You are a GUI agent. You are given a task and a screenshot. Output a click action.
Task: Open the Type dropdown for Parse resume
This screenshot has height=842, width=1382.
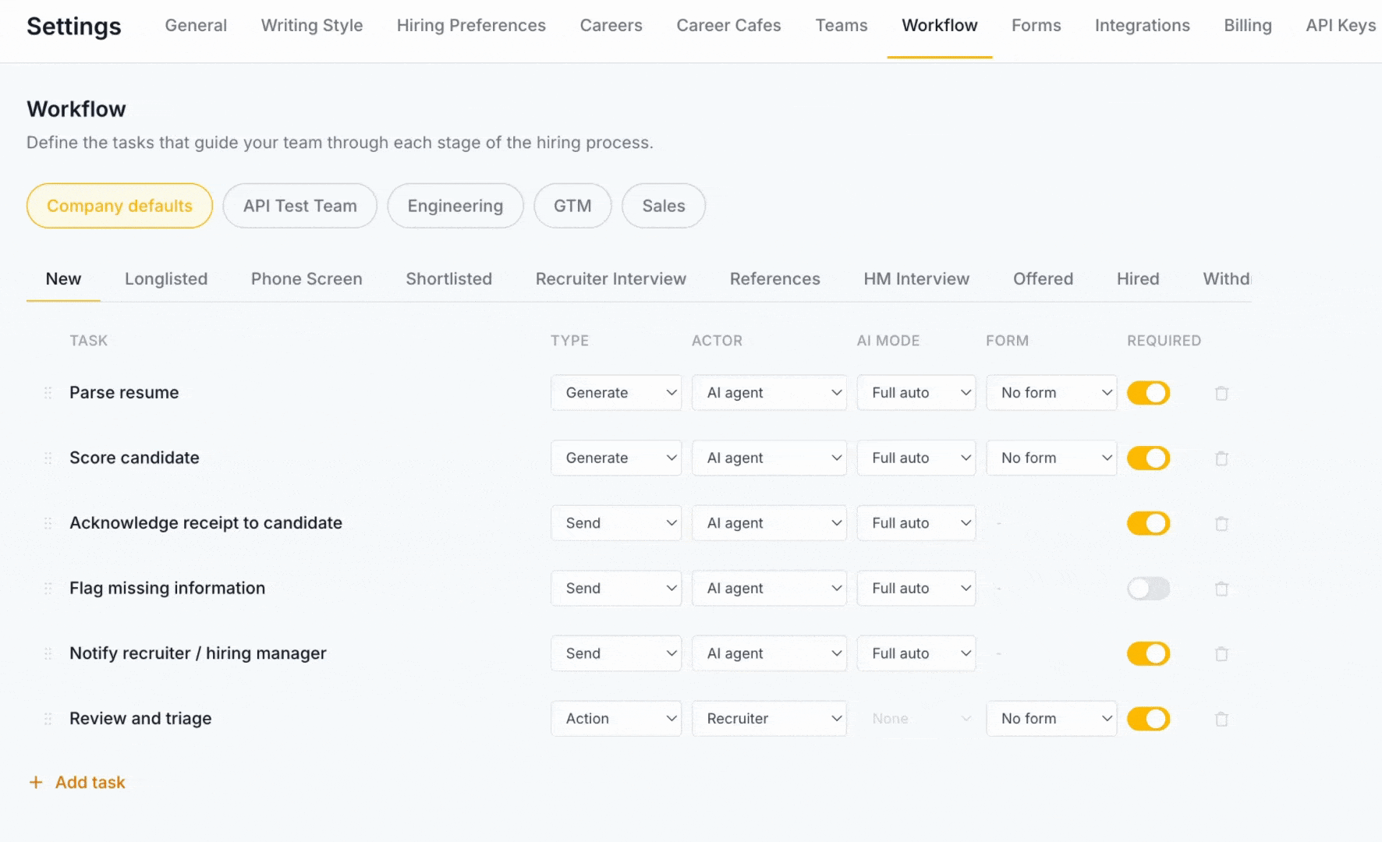[x=616, y=392]
